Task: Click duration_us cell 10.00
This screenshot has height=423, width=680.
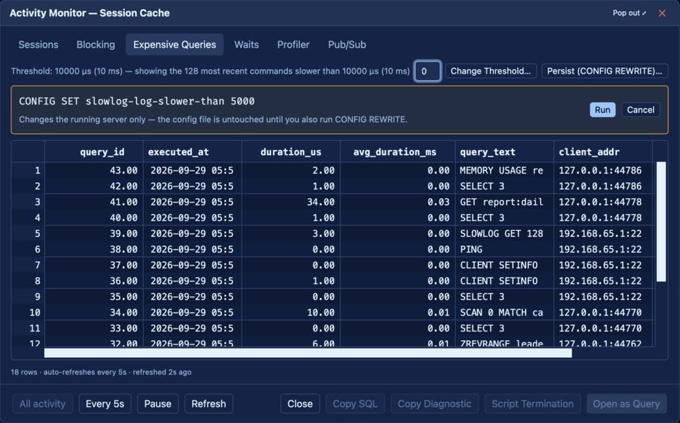Action: coord(290,312)
